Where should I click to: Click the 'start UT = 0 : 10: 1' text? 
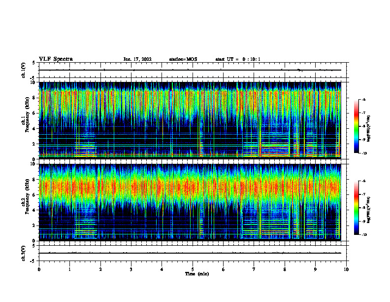tap(238, 59)
